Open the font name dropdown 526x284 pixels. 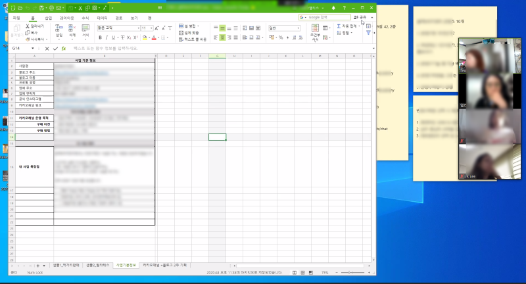[138, 28]
